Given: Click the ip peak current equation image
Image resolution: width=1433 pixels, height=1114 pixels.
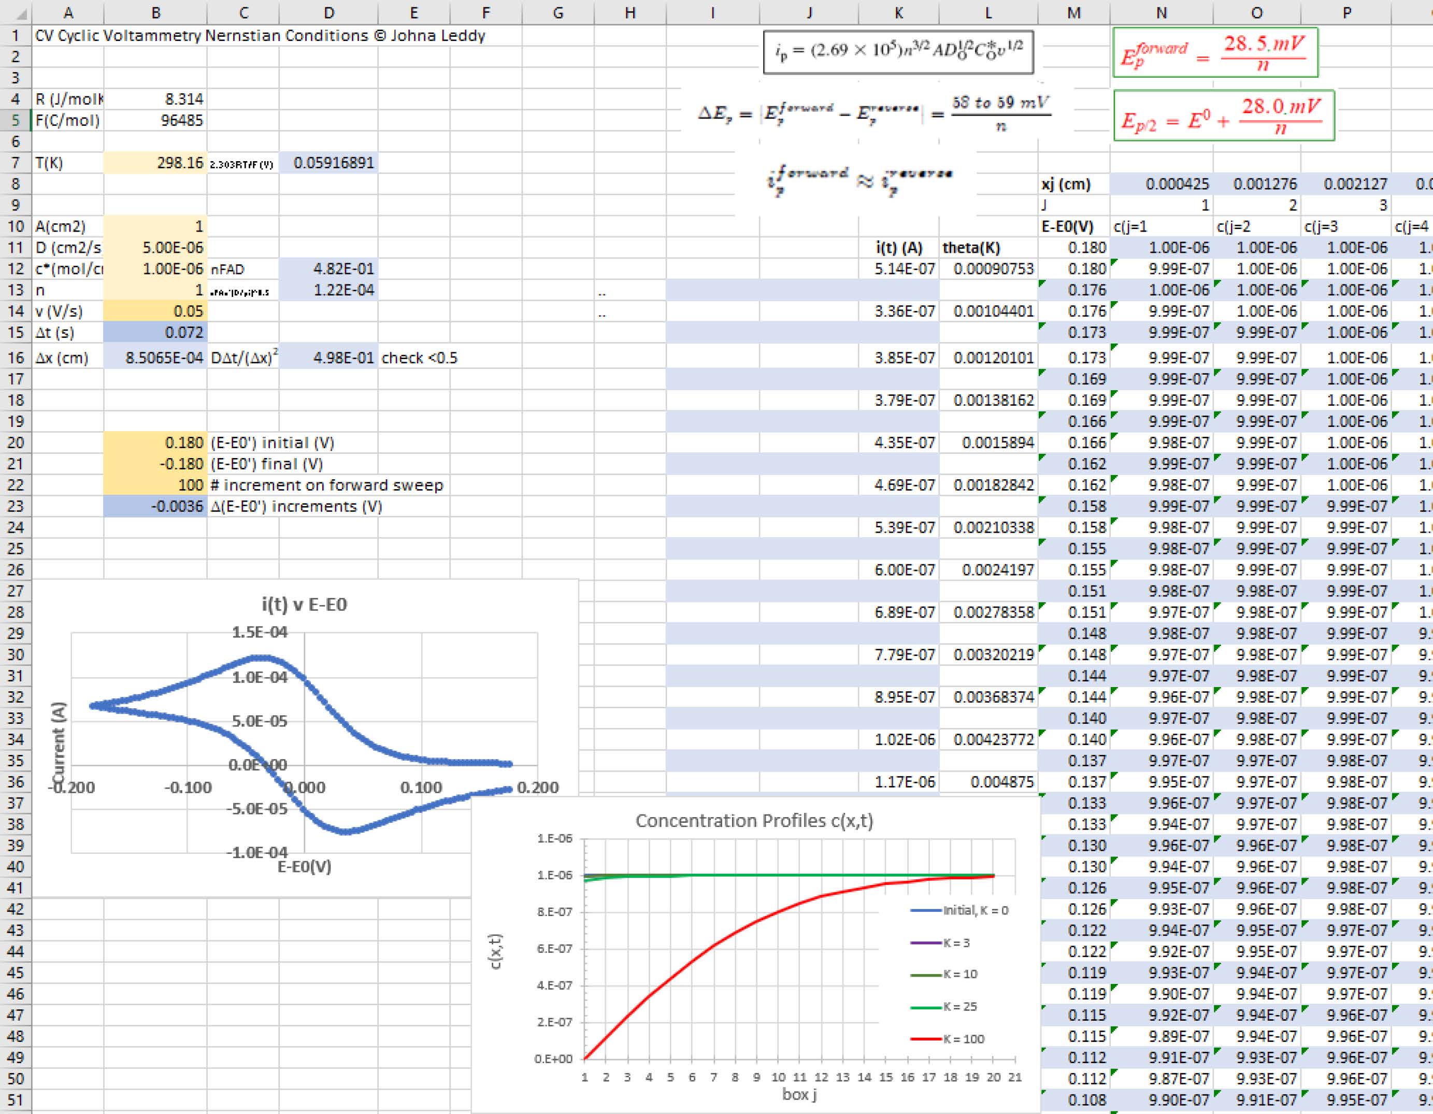Looking at the screenshot, I should tap(898, 52).
